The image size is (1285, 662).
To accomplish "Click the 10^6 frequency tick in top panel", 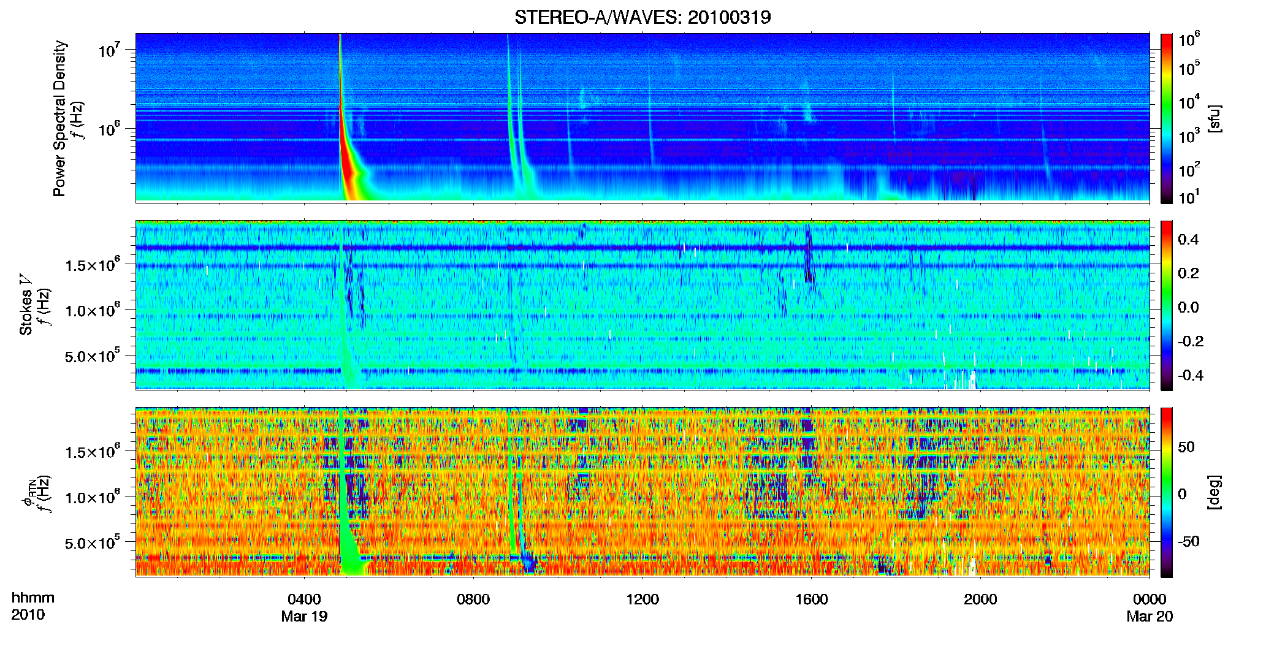I will coord(109,129).
